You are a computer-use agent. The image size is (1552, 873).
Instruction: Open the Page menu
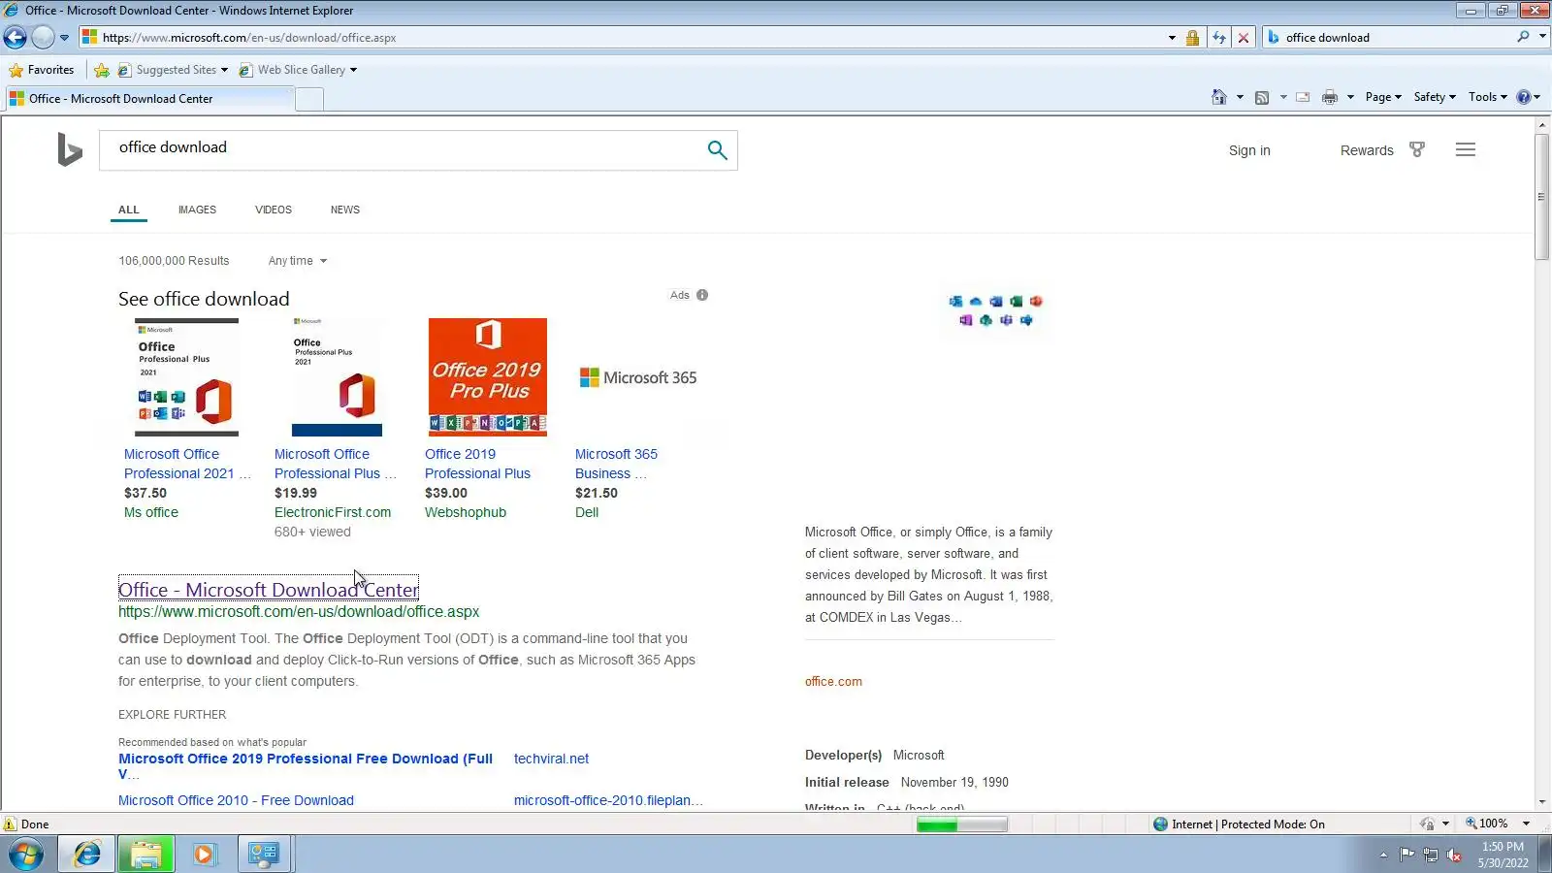pos(1383,97)
